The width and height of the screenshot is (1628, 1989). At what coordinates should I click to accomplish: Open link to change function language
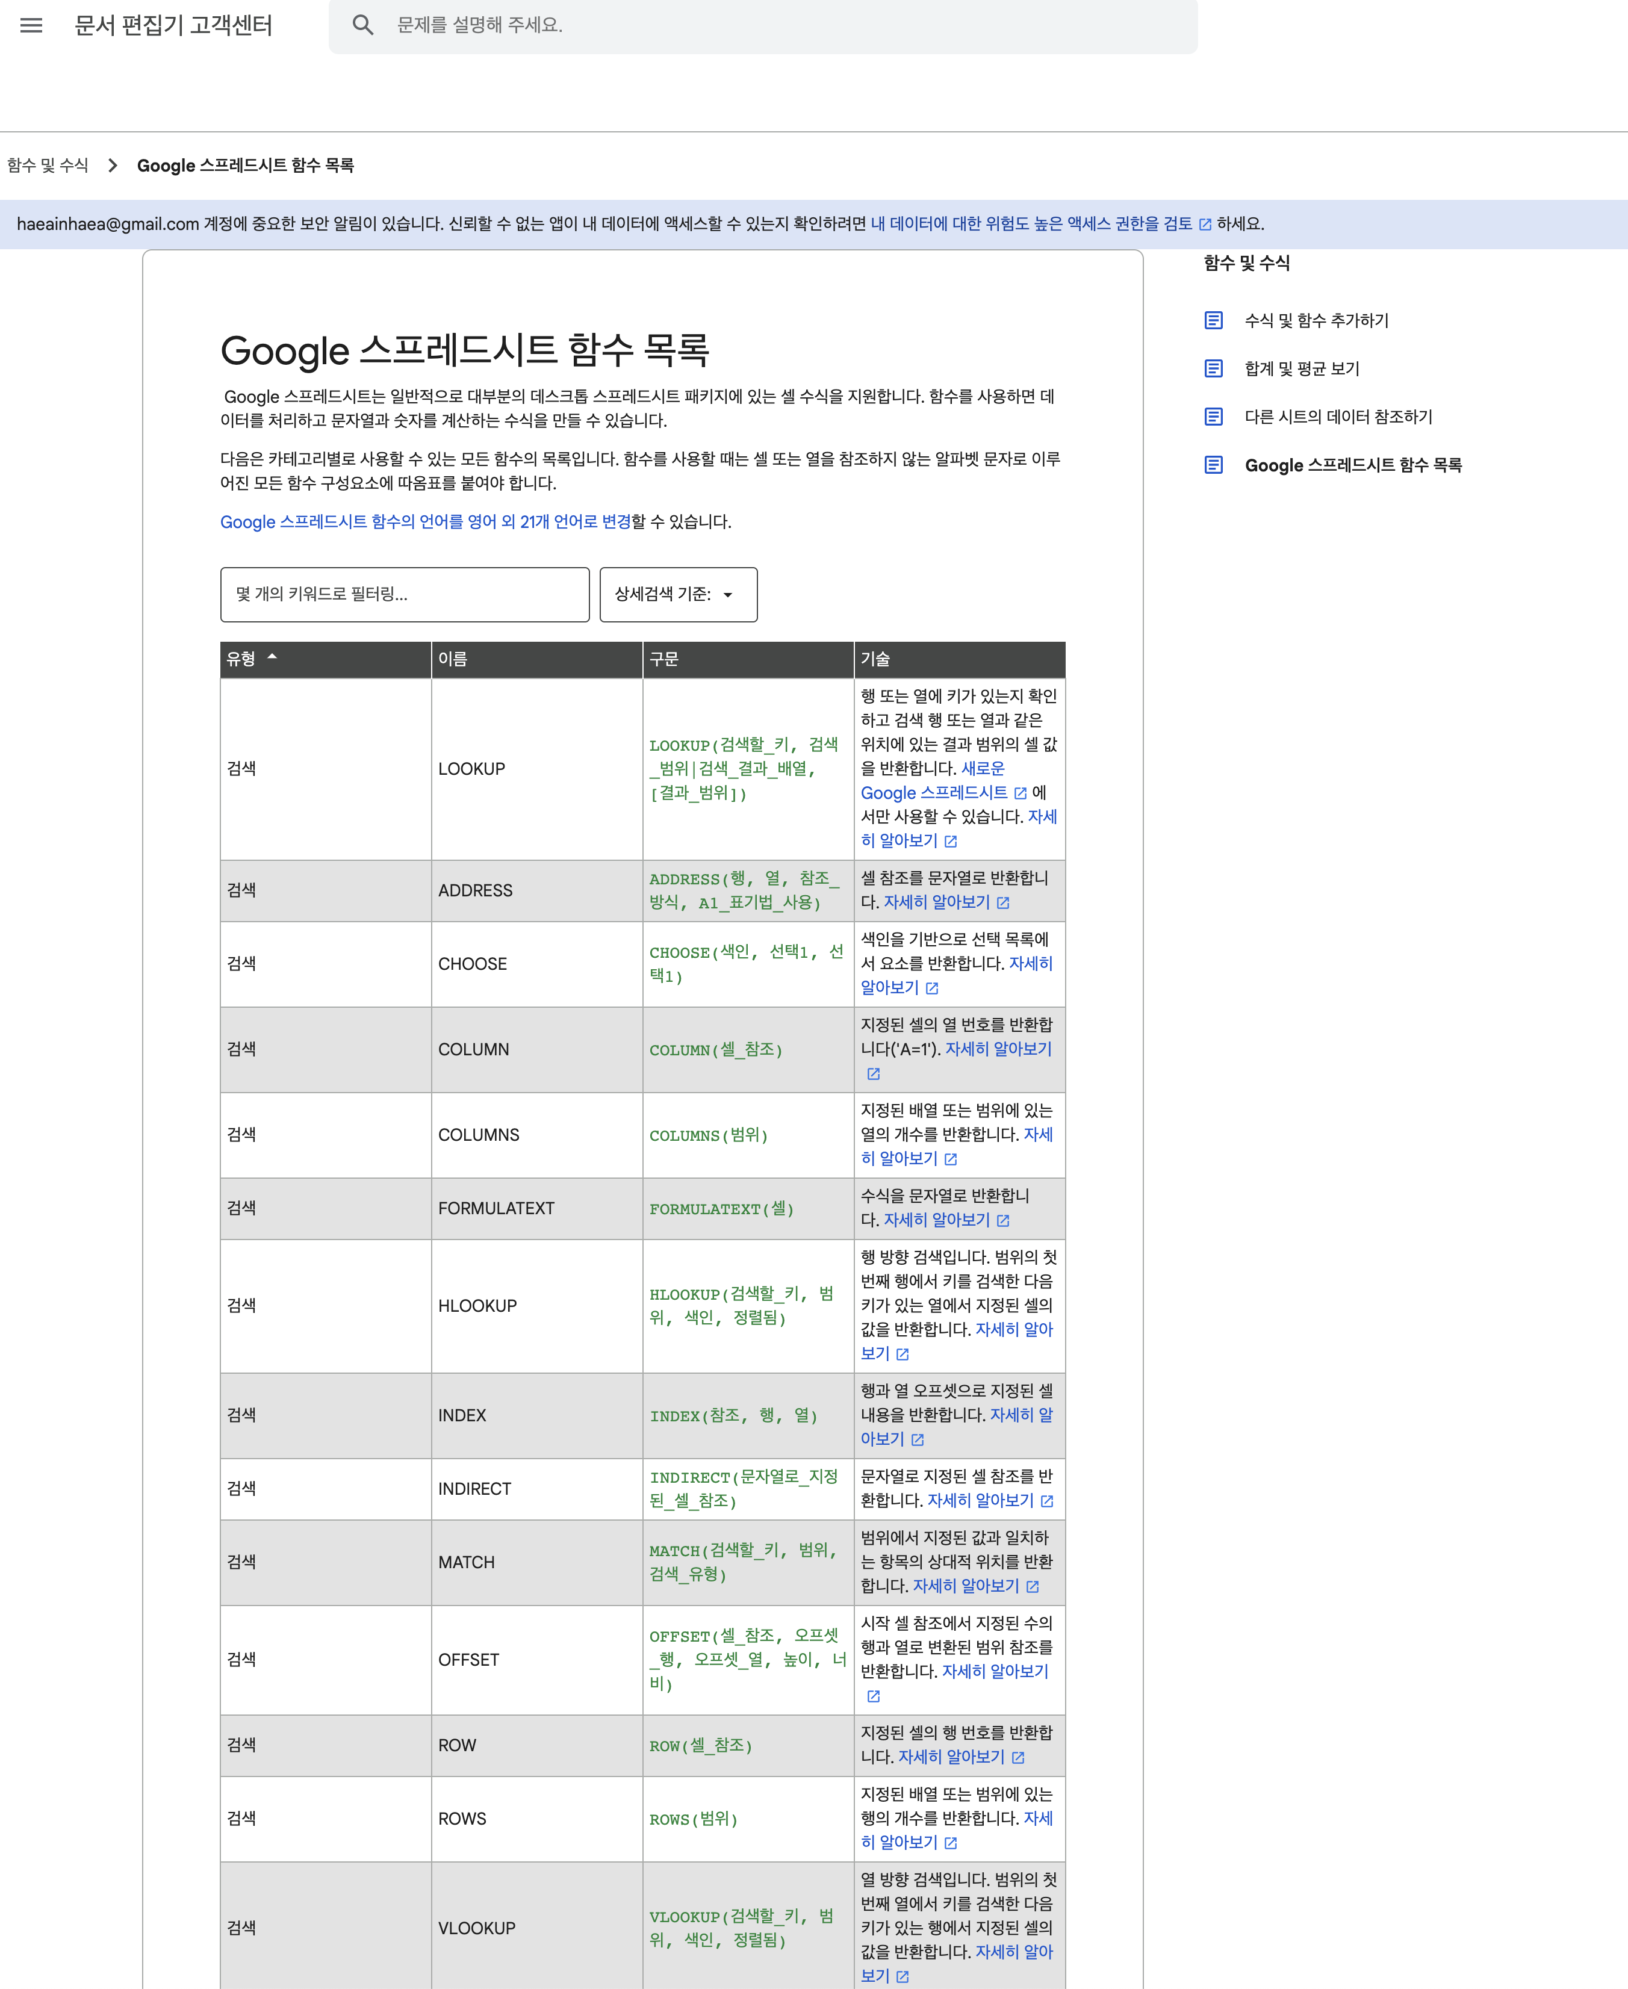(425, 521)
